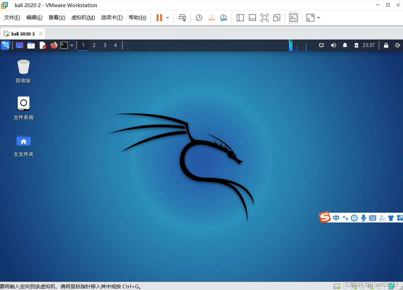This screenshot has height=290, width=403.
Task: Click the Sogou S logo on input bar
Action: 325,217
